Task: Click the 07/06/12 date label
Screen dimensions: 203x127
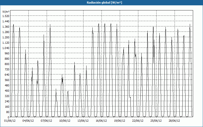Action: pos(46,121)
